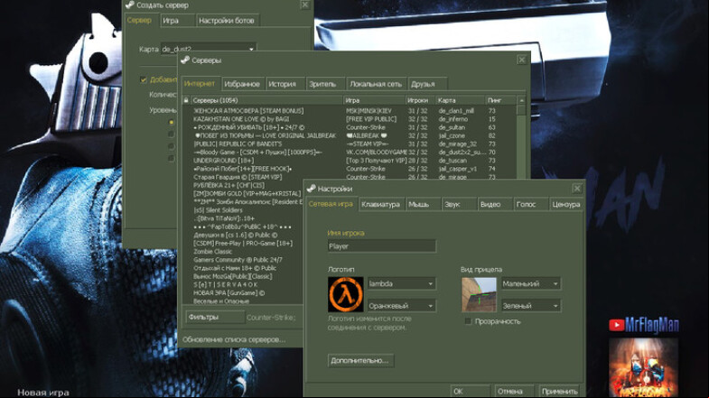The image size is (709, 398).
Task: Open the Избранное tab in Серверы
Action: 242,84
